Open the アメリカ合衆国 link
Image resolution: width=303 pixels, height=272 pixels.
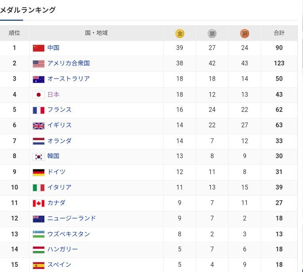pyautogui.click(x=68, y=63)
